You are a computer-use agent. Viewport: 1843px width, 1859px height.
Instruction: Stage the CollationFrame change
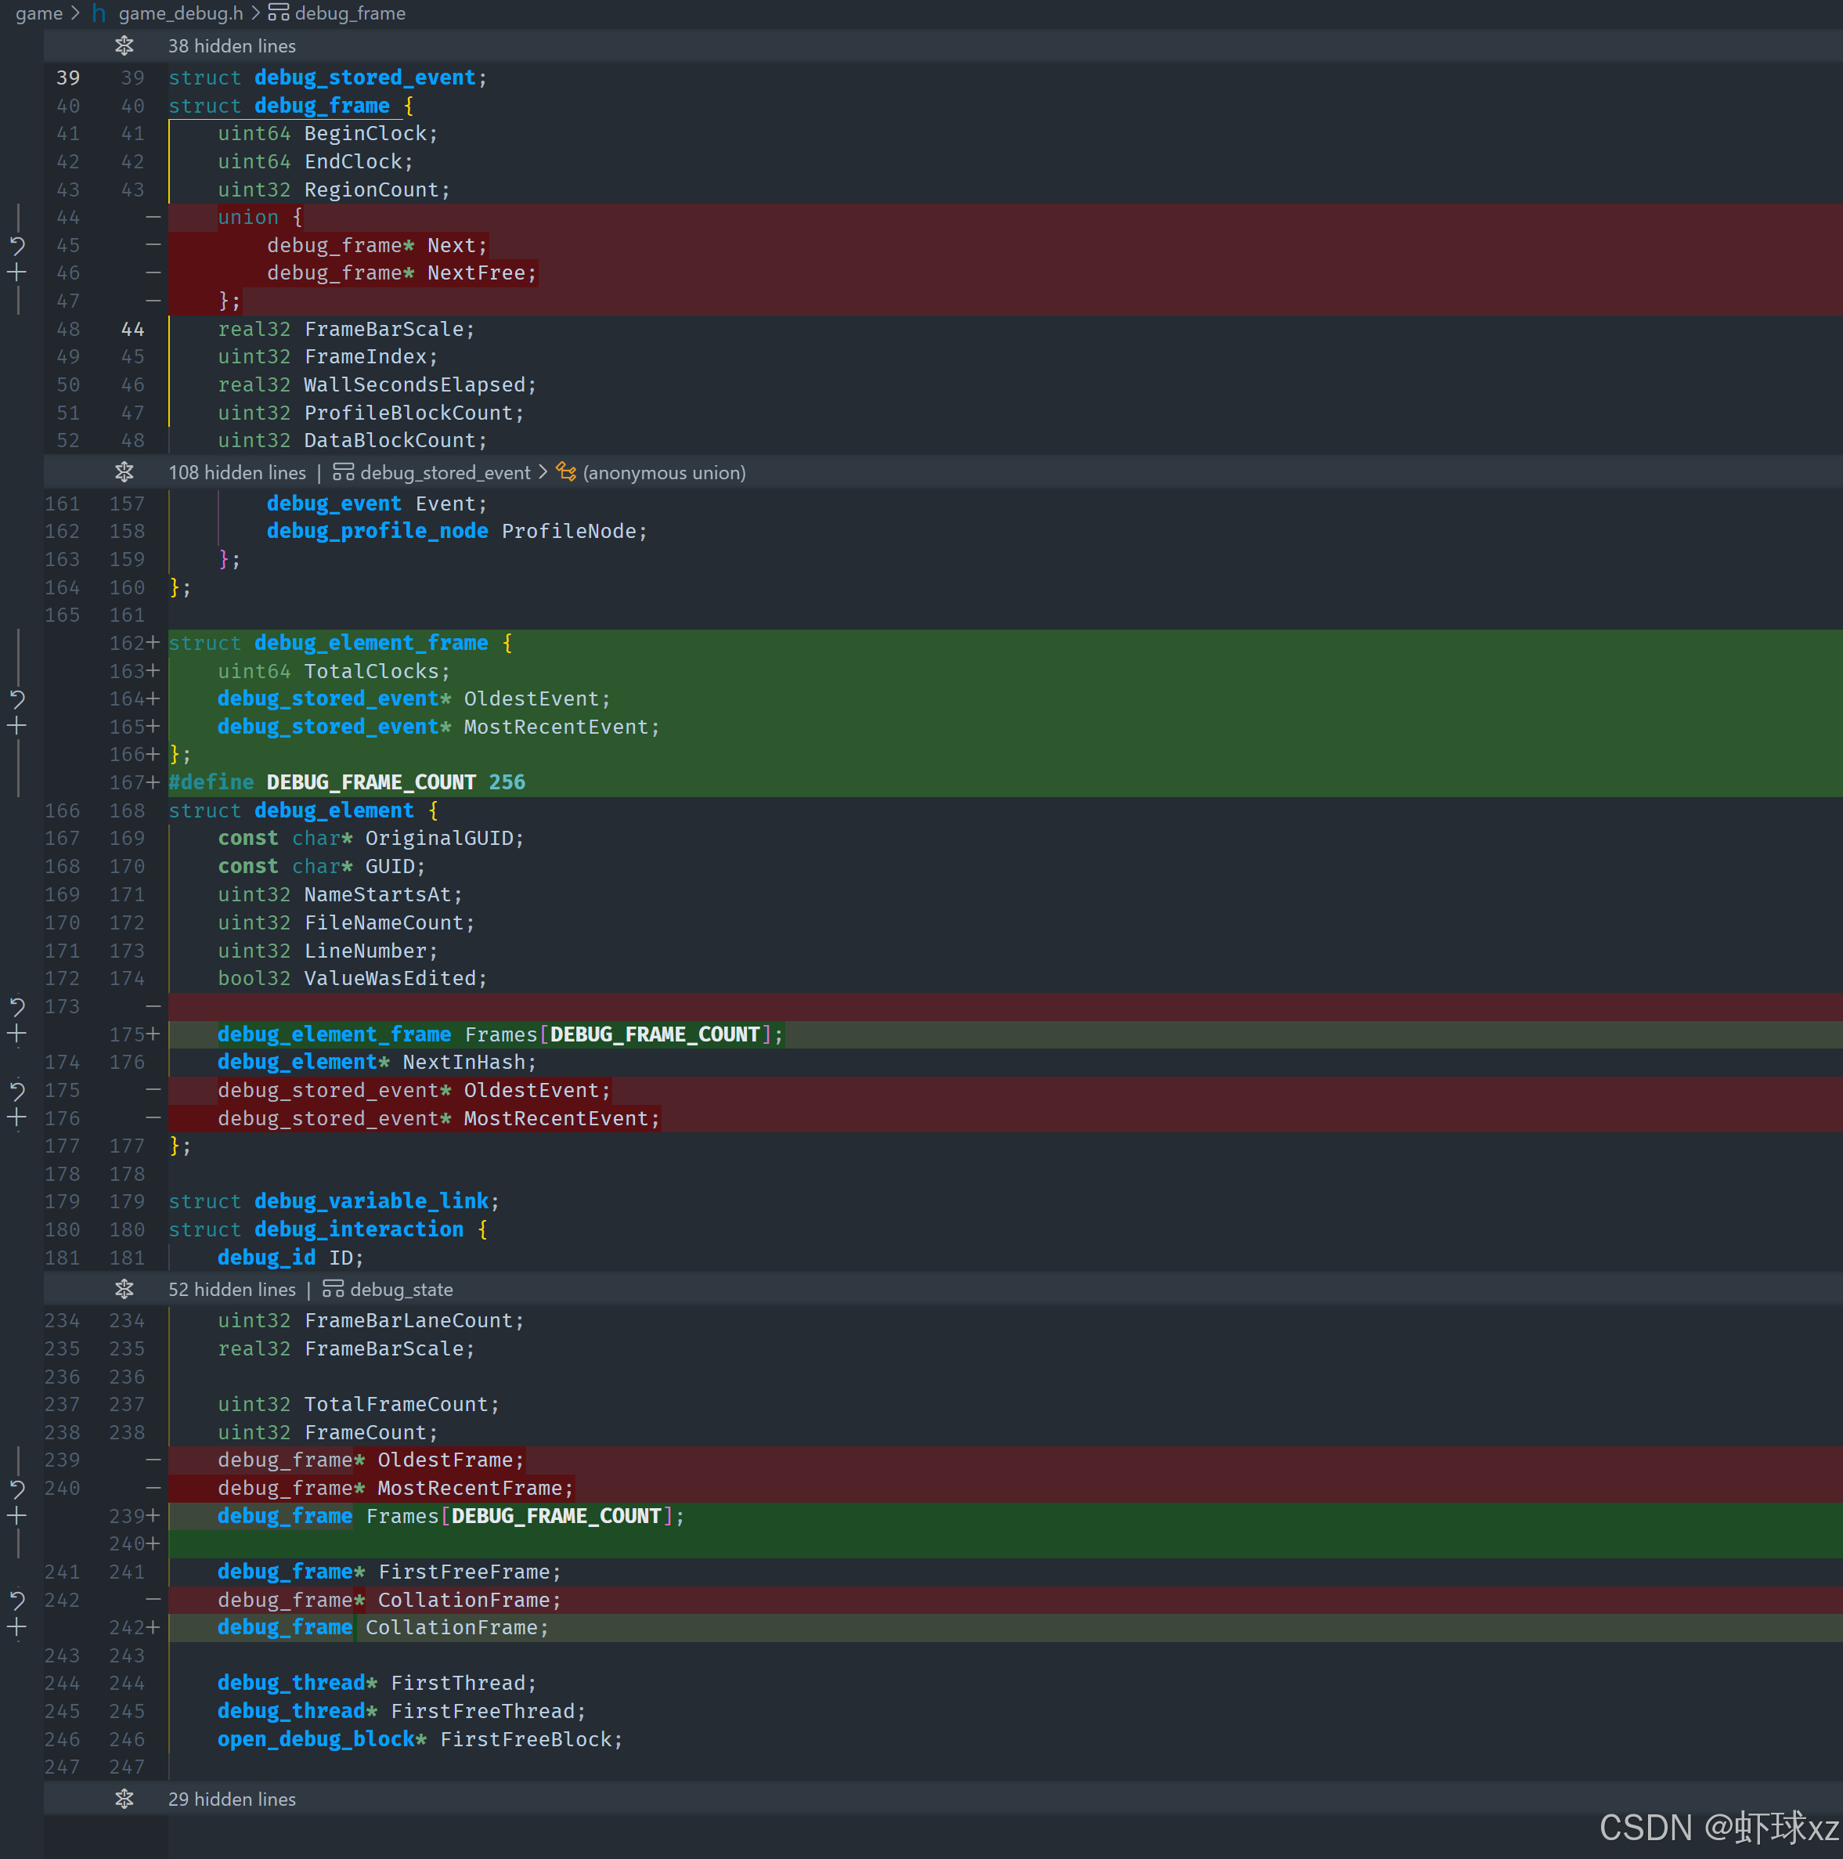17,1628
